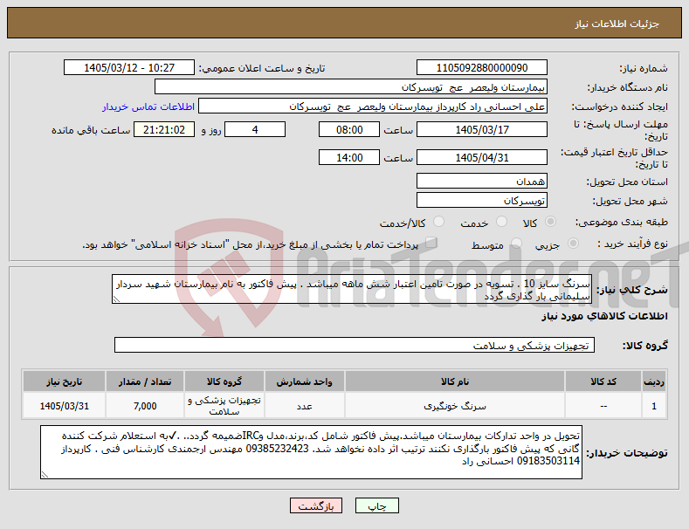
Task: Click the شماره نیاز number field
Action: (x=481, y=68)
